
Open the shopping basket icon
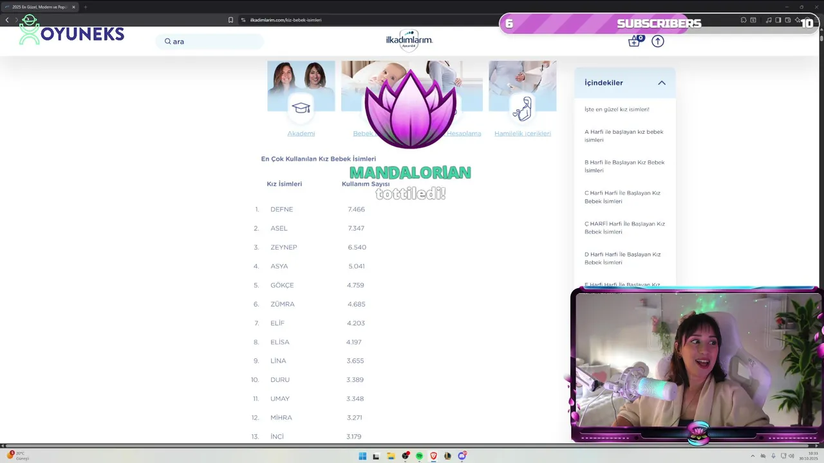coord(635,41)
